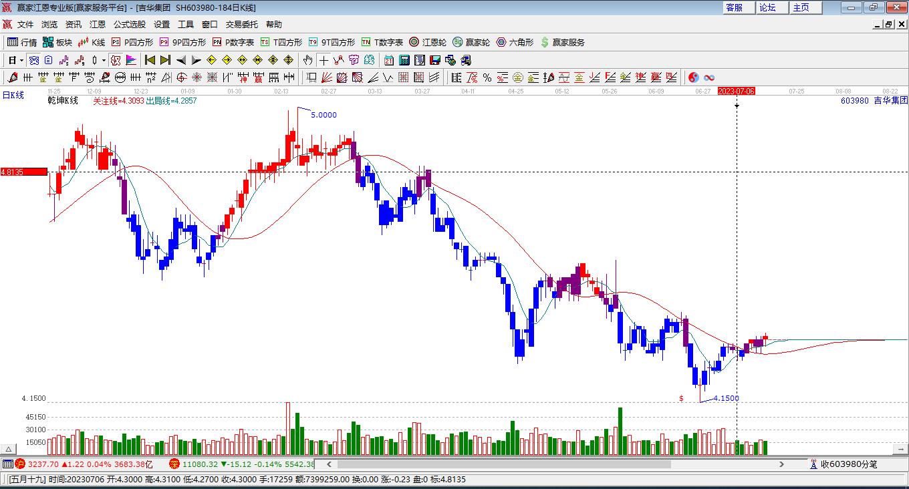Open the 公式选股 menu
The image size is (909, 489).
point(130,24)
